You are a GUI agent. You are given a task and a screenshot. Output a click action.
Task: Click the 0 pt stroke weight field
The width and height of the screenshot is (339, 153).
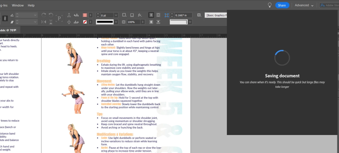[107, 15]
